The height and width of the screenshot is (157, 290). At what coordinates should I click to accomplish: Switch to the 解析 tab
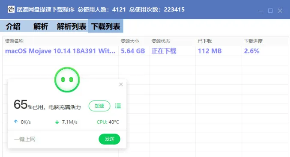coord(41,27)
